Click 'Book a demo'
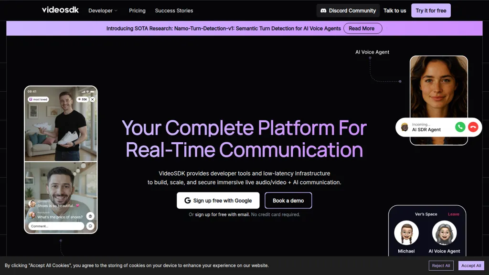Image resolution: width=489 pixels, height=275 pixels. [x=288, y=201]
